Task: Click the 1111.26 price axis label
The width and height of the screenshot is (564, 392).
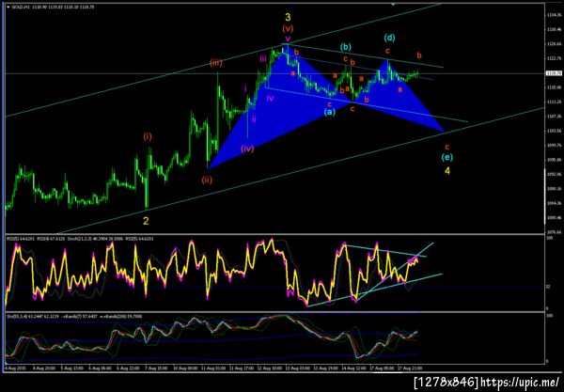Action: [555, 102]
